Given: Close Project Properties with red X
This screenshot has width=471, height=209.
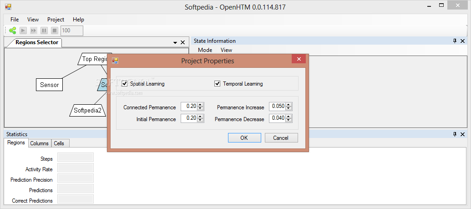Looking at the screenshot, I should point(299,59).
